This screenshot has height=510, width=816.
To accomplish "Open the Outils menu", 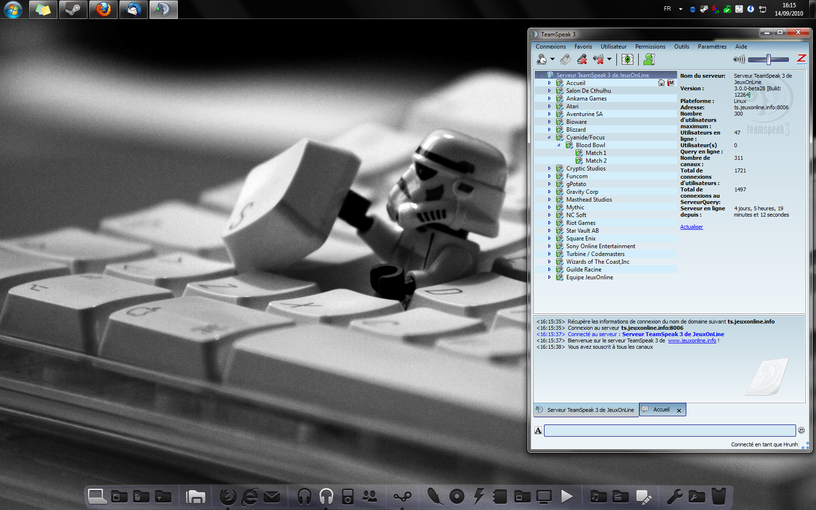I will (x=681, y=47).
